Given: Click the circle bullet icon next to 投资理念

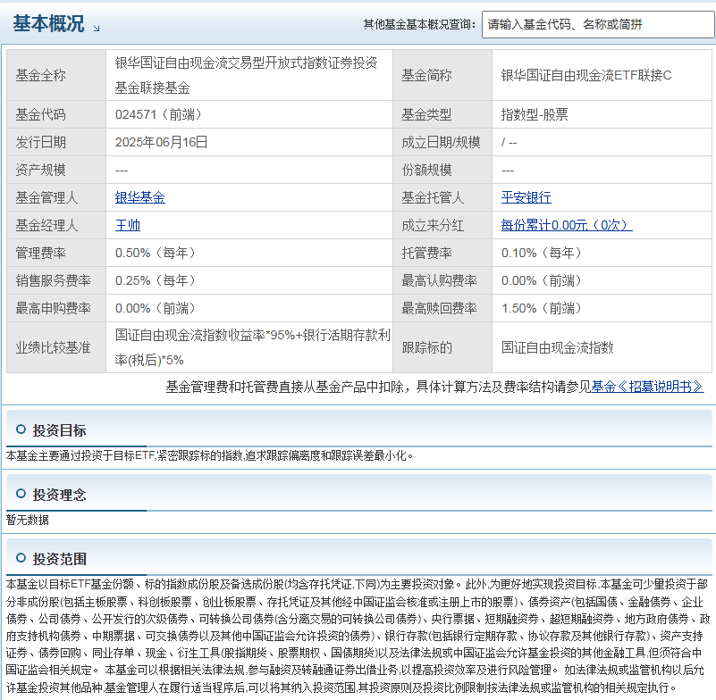Looking at the screenshot, I should pyautogui.click(x=21, y=494).
